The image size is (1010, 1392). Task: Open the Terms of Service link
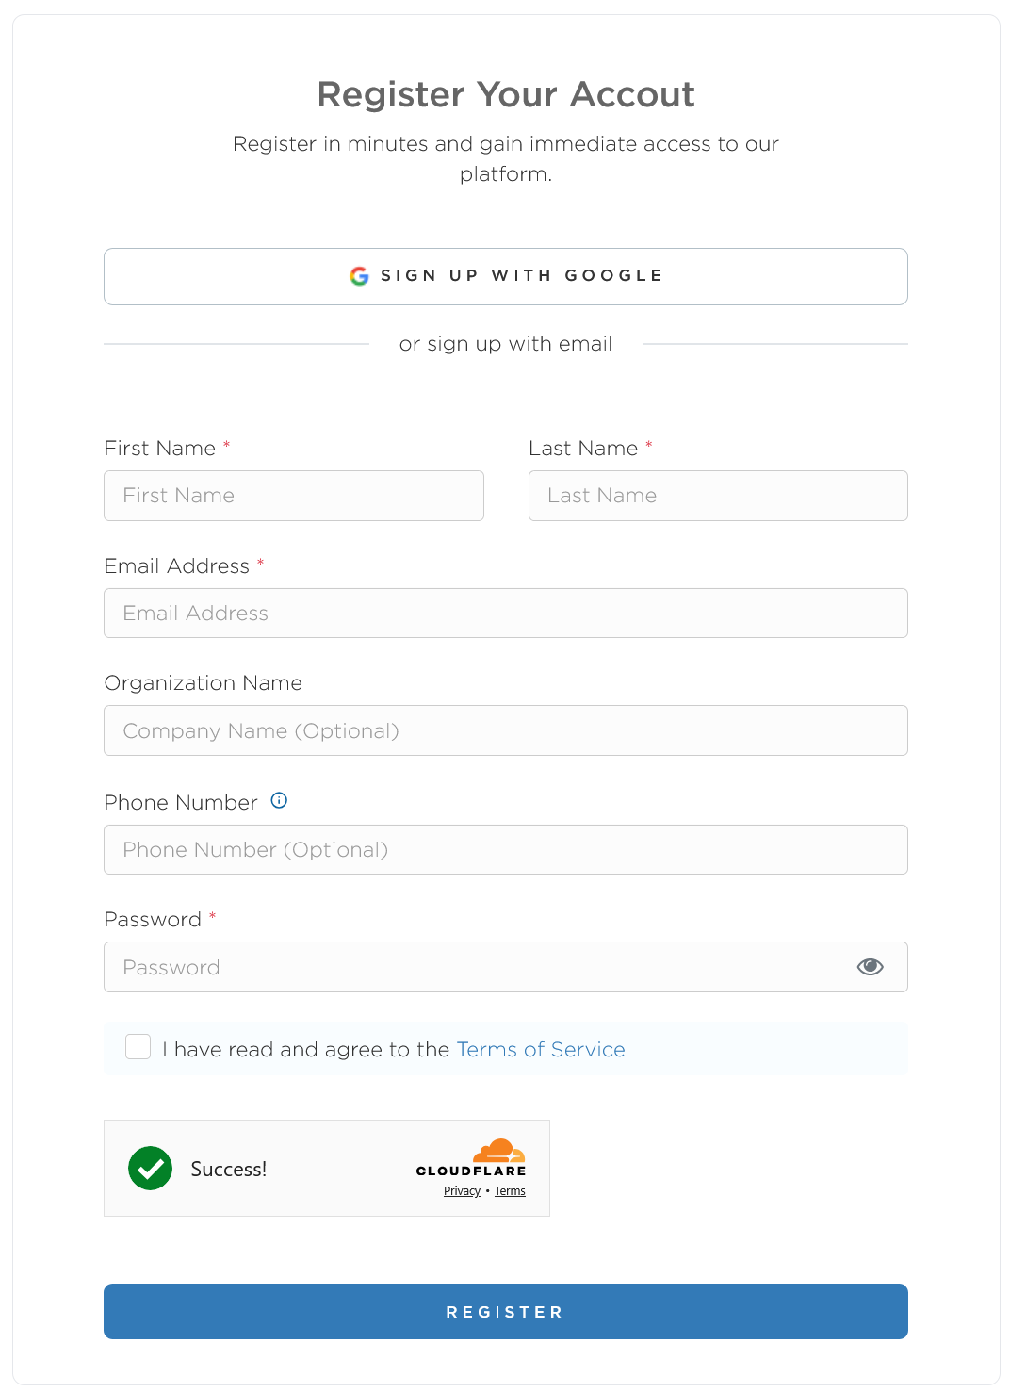click(x=541, y=1050)
